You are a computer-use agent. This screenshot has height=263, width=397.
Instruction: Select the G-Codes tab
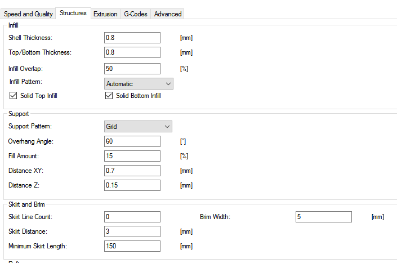pyautogui.click(x=136, y=14)
